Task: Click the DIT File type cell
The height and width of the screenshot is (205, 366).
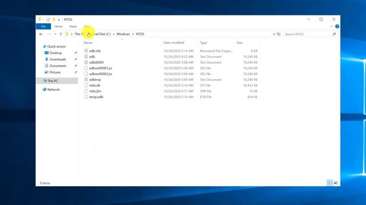Action: click(206, 85)
